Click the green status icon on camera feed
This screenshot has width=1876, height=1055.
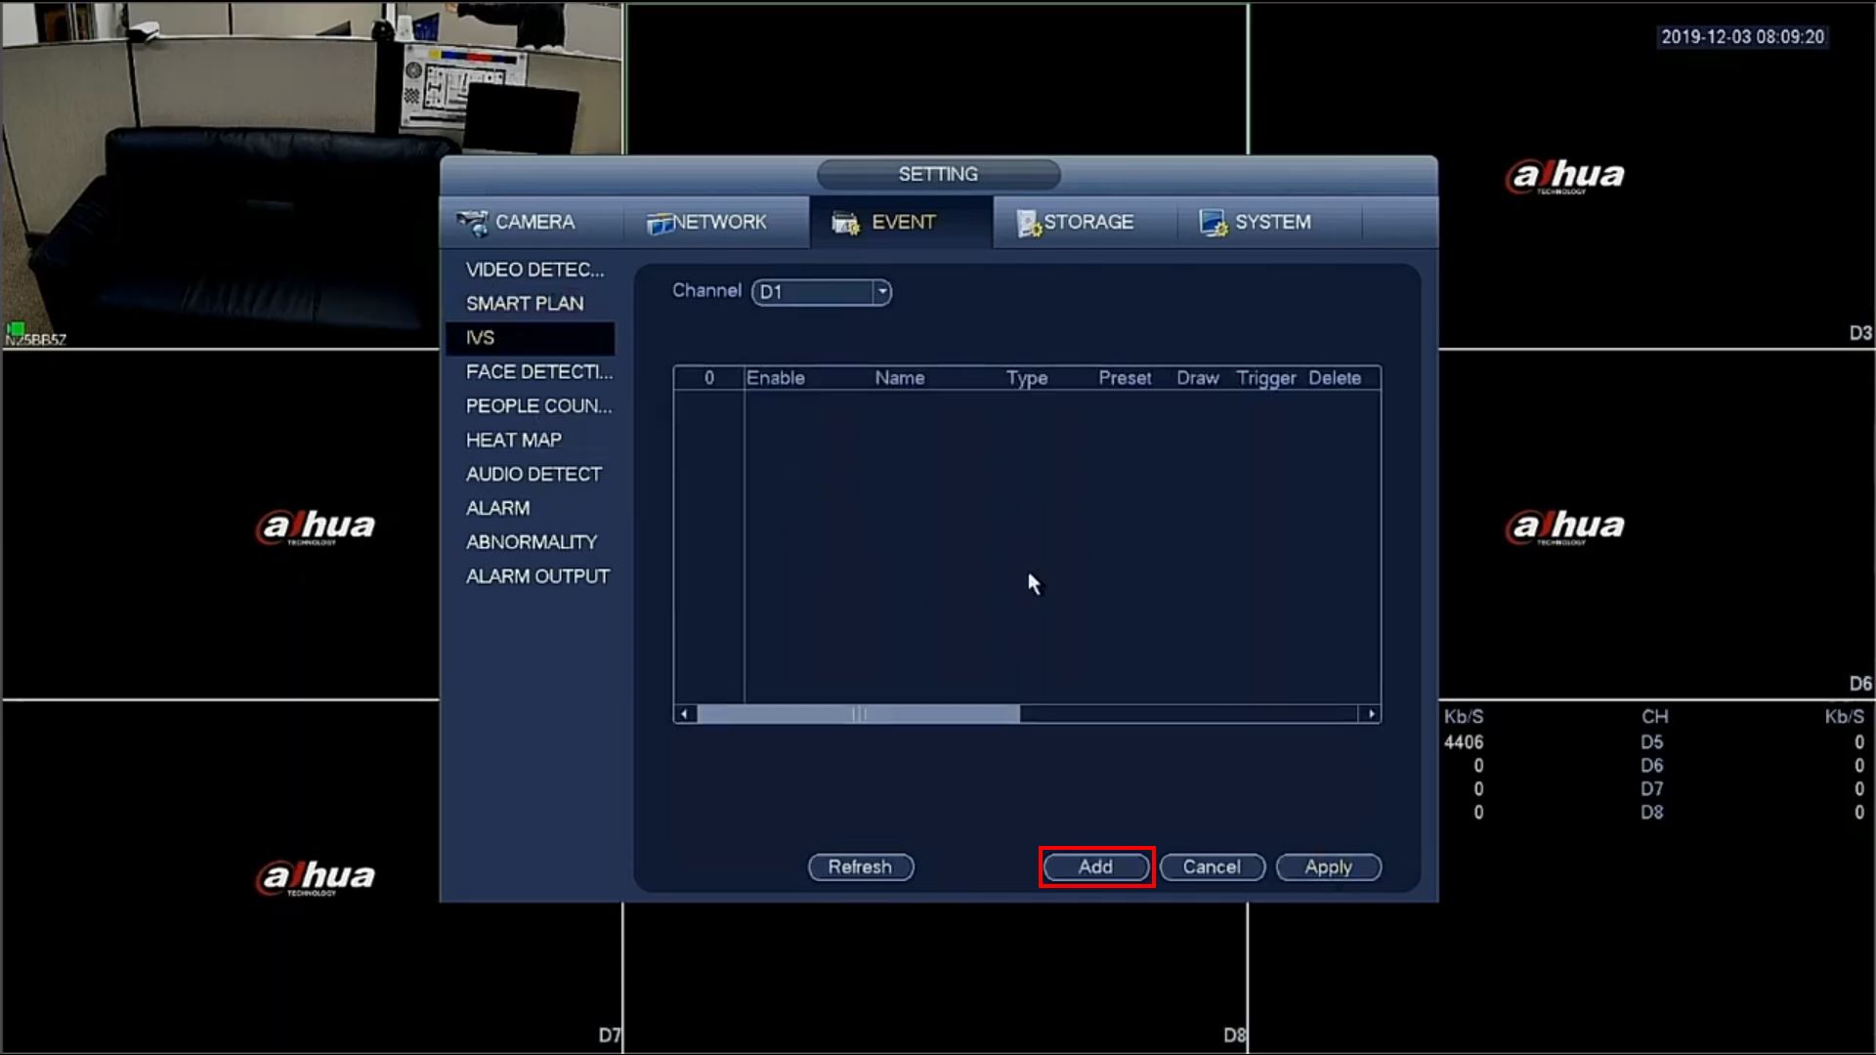pos(16,329)
